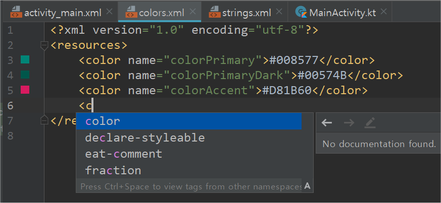This screenshot has width=441, height=203.
Task: Click the Kotlin file icon on MainActivity.kt tab
Action: 301,12
